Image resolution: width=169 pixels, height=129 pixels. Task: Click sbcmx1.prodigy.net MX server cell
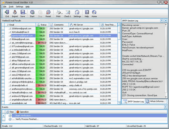84,82
